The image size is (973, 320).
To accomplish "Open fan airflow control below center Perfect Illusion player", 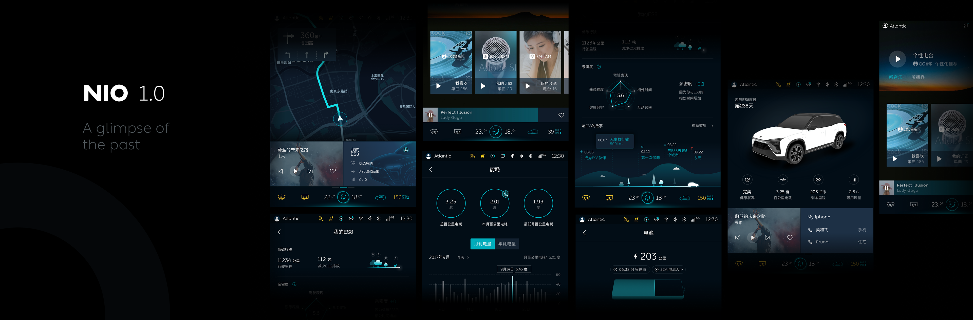I will click(x=496, y=131).
